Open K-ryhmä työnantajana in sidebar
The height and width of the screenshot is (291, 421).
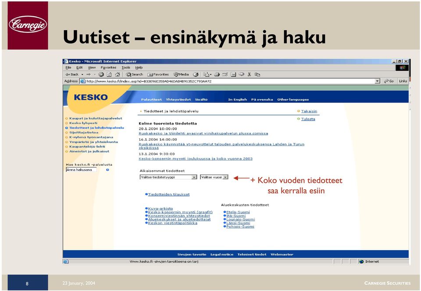(91, 137)
